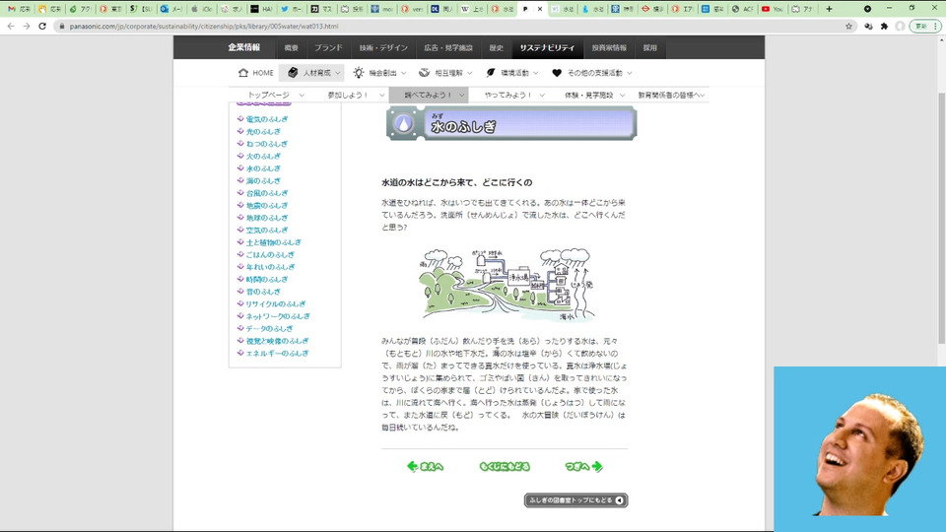Return to the index with もくじにもどる
The image size is (946, 532).
click(505, 466)
